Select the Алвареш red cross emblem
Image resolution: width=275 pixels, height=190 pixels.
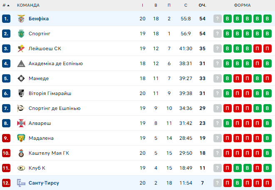[x=21, y=123]
